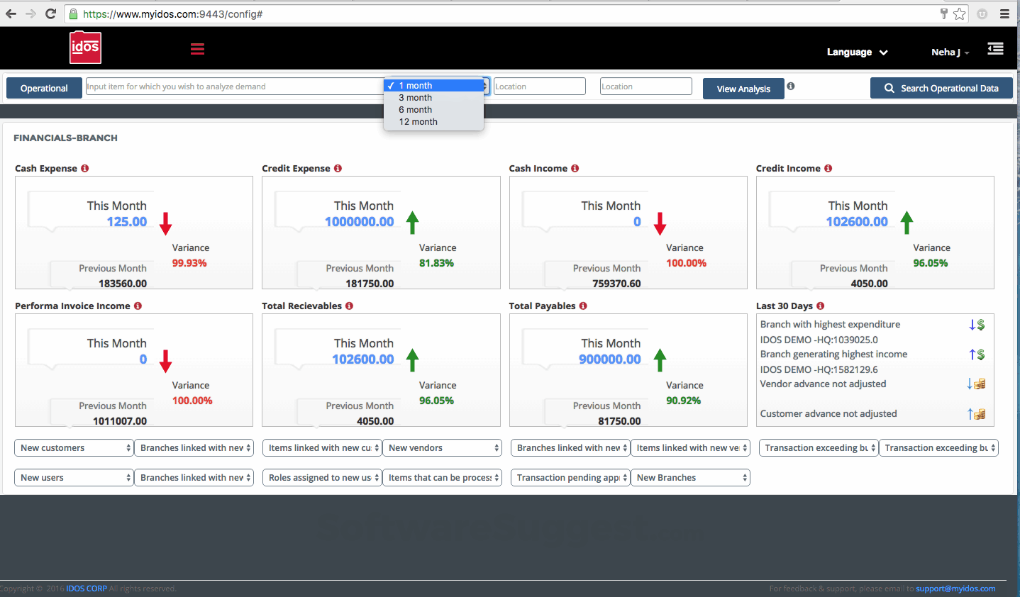1020x597 pixels.
Task: Select the 3 month option
Action: point(415,97)
